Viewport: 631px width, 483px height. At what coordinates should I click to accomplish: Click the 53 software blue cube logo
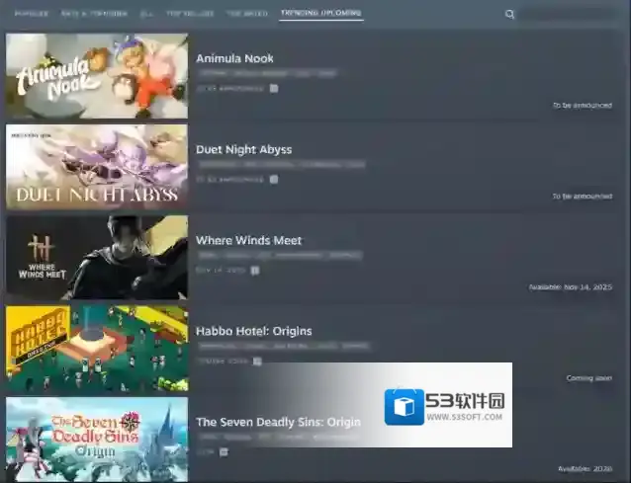point(403,405)
